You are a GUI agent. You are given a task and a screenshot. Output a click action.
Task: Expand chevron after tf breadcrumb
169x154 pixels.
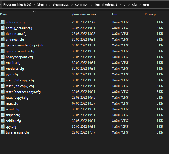(129, 4)
